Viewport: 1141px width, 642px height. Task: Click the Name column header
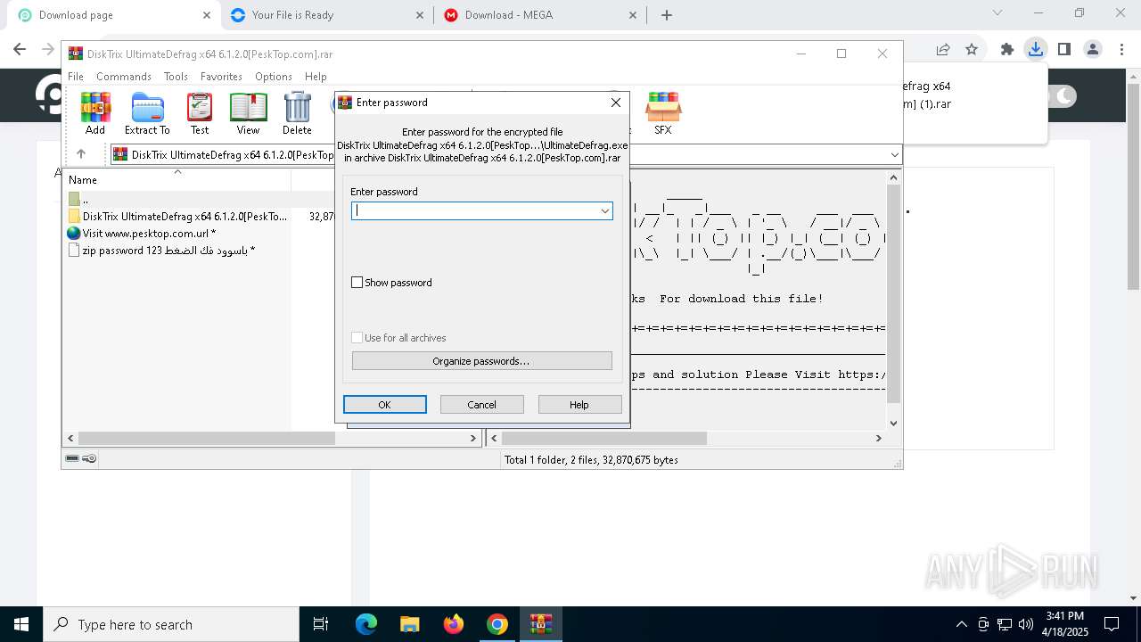click(178, 180)
